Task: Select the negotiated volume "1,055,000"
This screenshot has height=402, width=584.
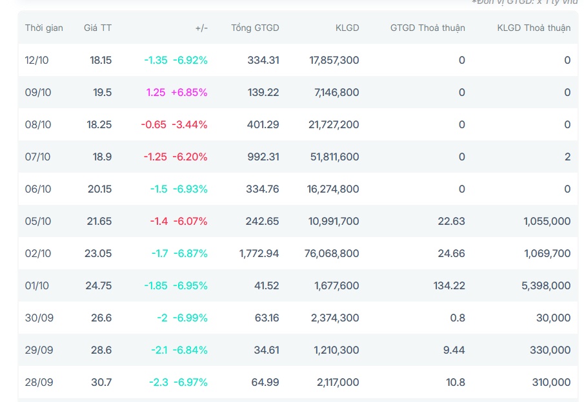Action: (x=547, y=221)
